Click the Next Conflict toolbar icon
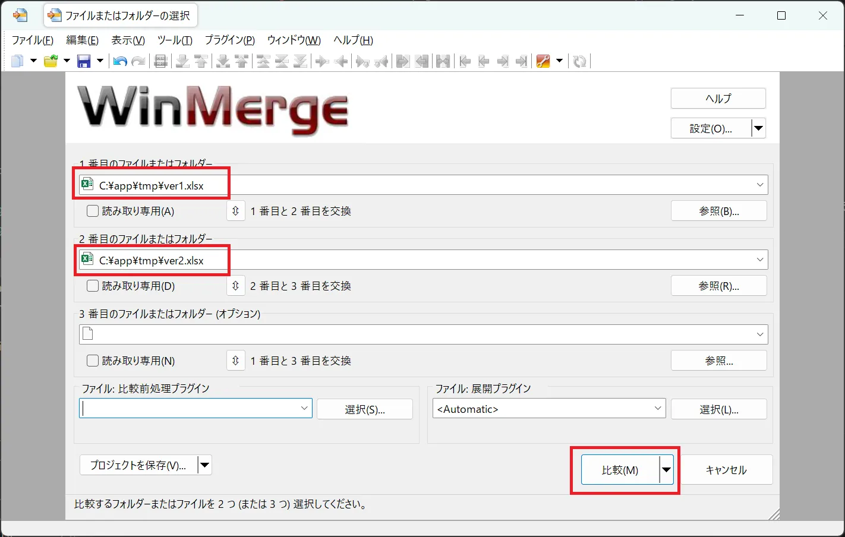 click(223, 61)
